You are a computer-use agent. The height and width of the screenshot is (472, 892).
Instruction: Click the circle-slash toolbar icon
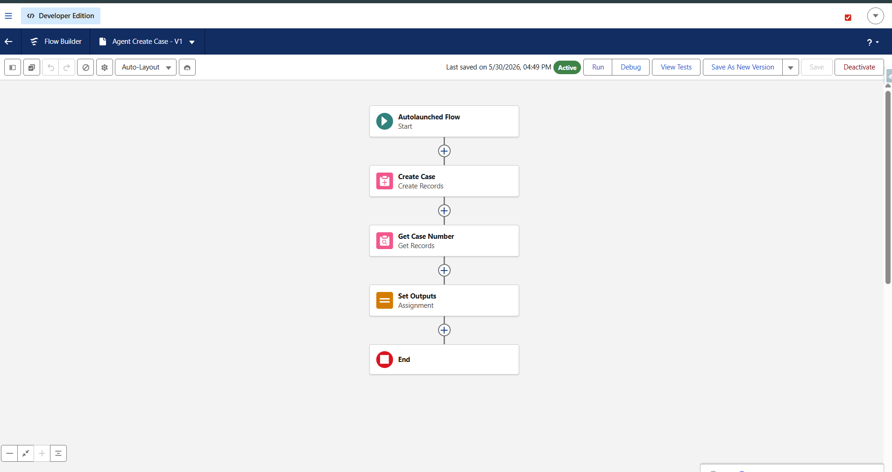tap(85, 67)
